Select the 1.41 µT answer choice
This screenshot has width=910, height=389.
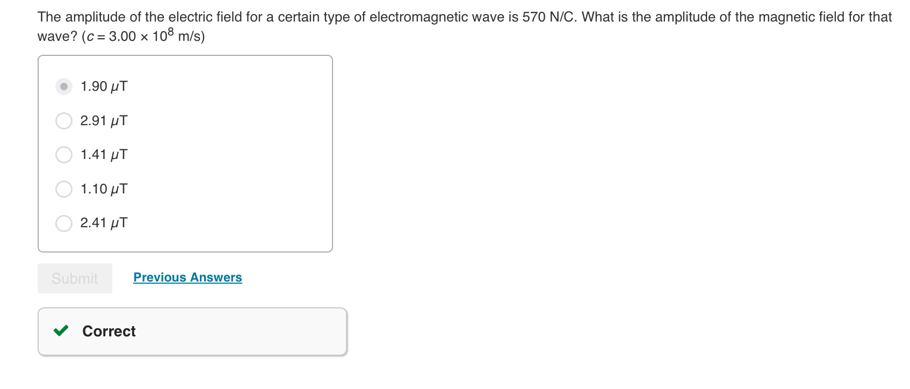(63, 155)
